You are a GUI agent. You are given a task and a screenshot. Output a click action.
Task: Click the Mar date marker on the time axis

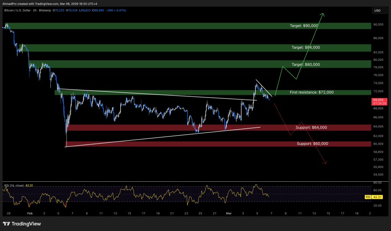click(229, 213)
